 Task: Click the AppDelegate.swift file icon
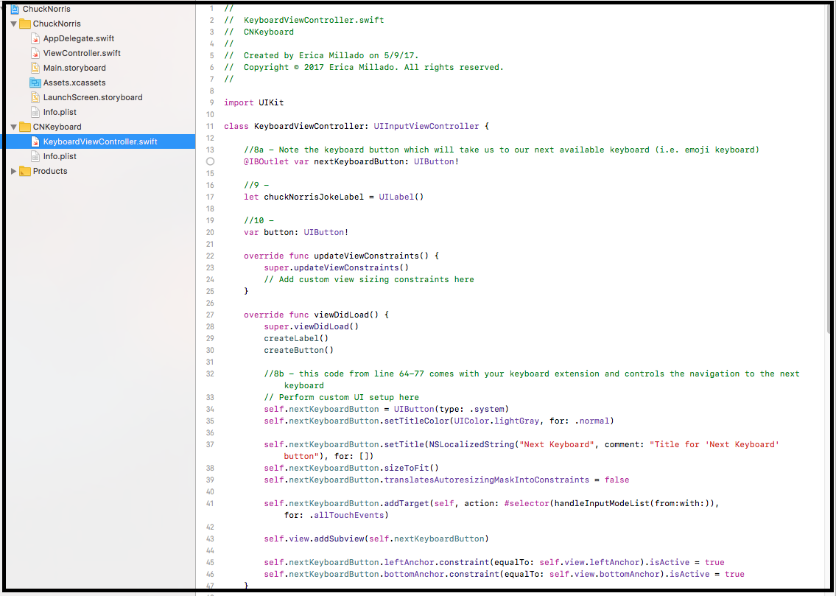point(35,38)
